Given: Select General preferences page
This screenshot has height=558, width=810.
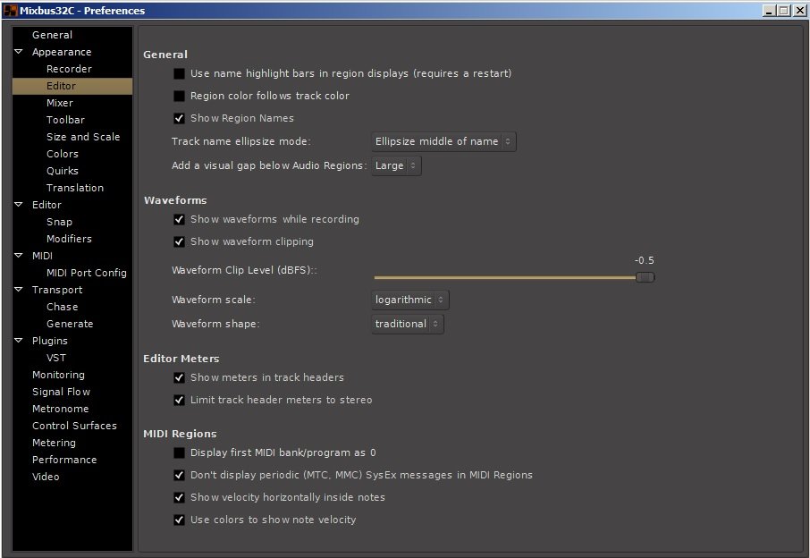Looking at the screenshot, I should [x=52, y=35].
